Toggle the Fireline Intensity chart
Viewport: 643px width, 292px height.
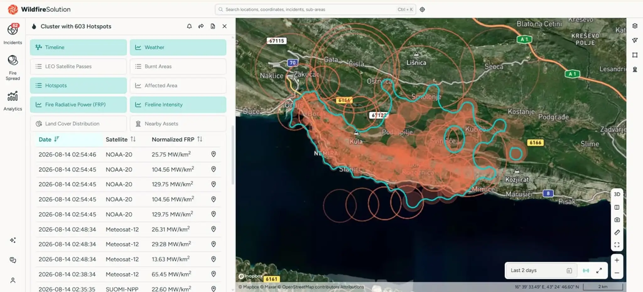coord(178,105)
